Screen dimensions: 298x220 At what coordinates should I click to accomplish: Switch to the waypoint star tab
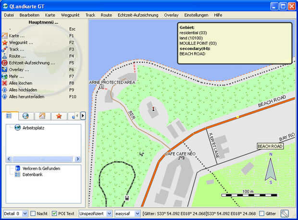59,116
